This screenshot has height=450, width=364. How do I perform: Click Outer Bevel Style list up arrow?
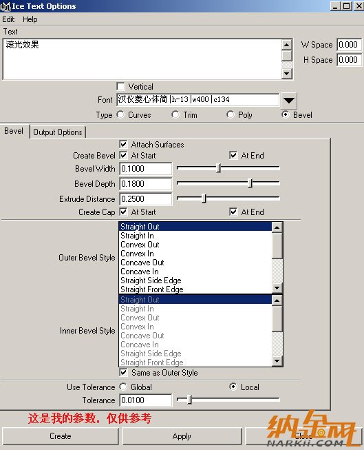pos(277,227)
